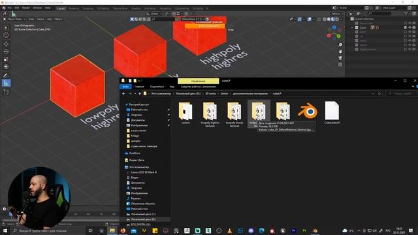Toggle snapping magnet in viewport header
This screenshot has width=418, height=235.
coord(174,14)
